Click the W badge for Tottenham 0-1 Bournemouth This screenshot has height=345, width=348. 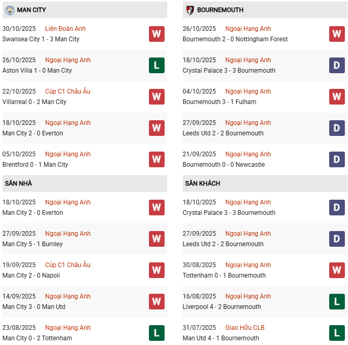click(337, 270)
